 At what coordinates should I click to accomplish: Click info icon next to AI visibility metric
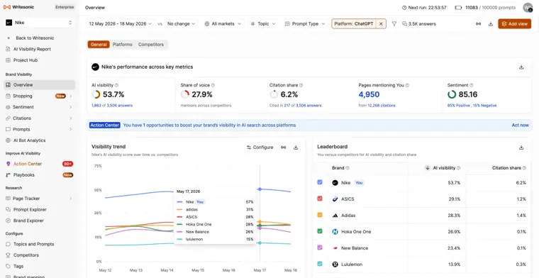(x=116, y=85)
